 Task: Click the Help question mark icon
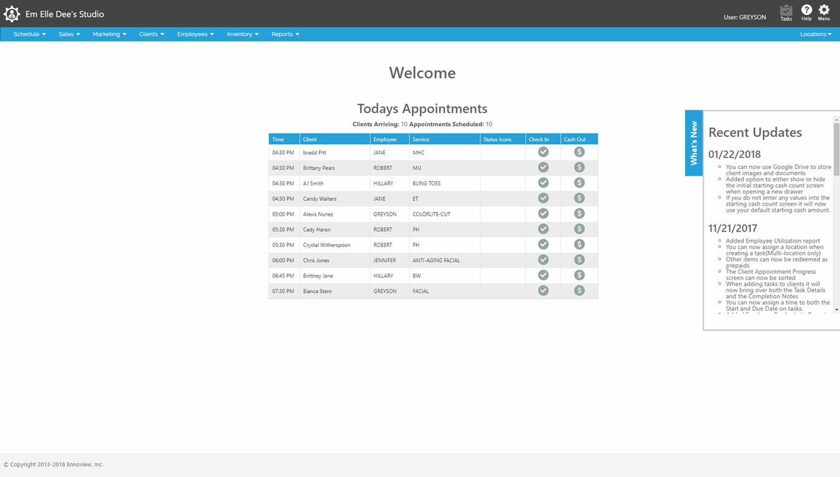pyautogui.click(x=806, y=11)
